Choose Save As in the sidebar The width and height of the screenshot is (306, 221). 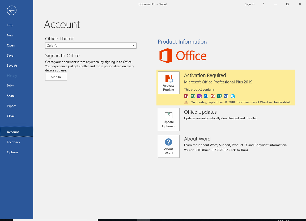pos(16,66)
